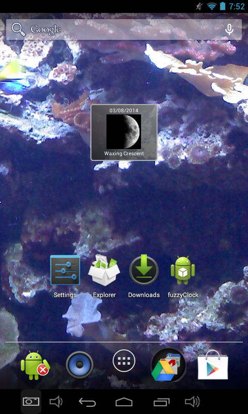Lower volume using the navigation bar speaker

point(56,402)
